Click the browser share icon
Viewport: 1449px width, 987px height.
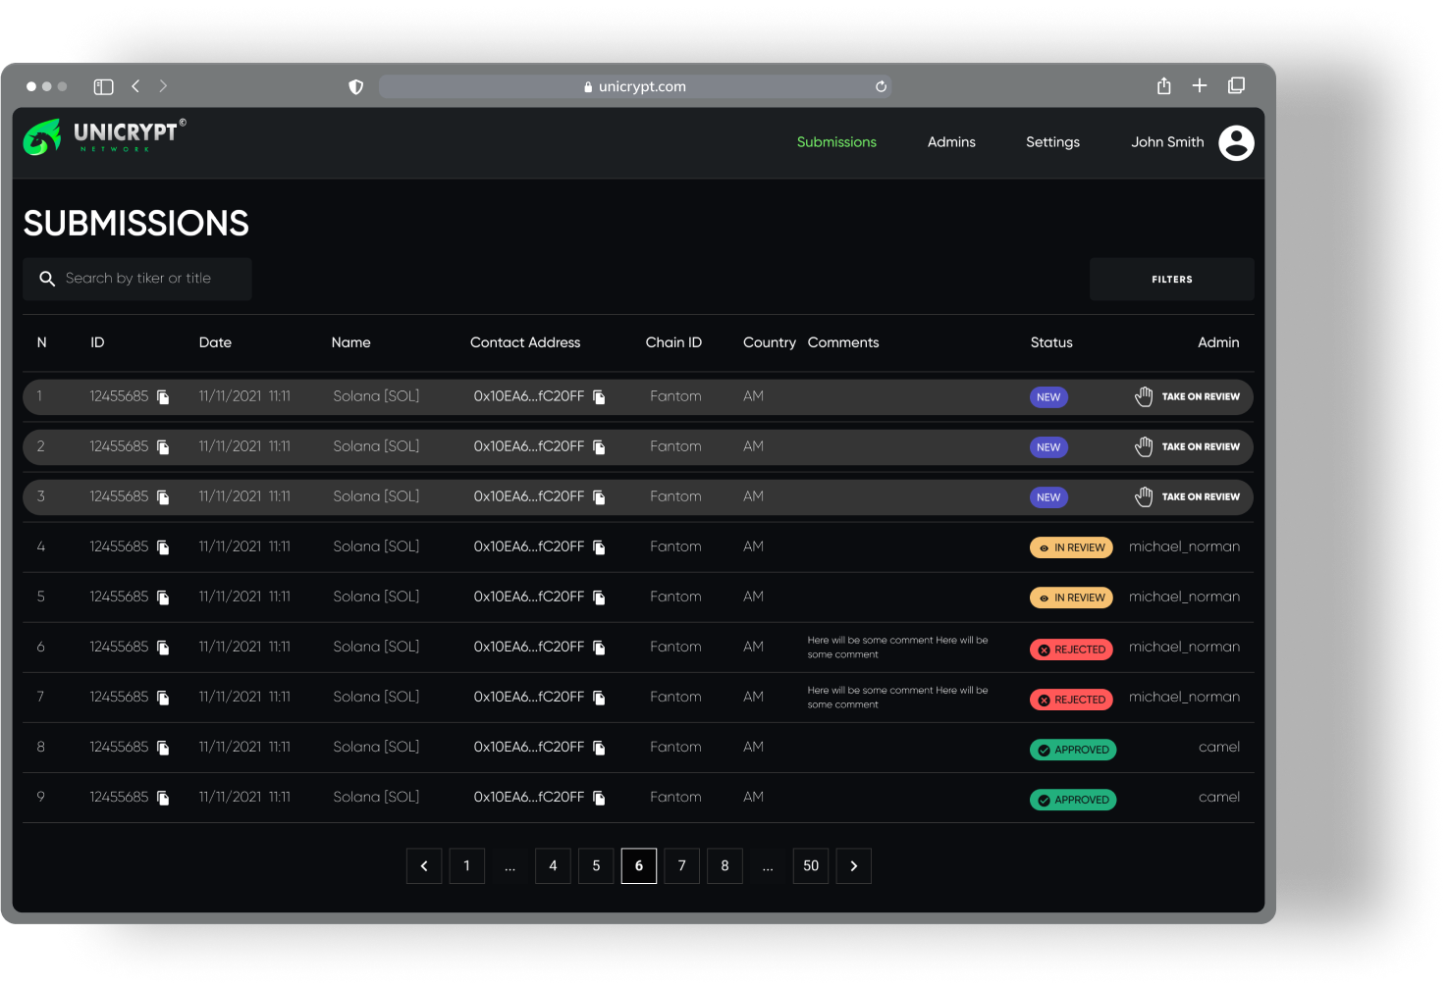(x=1163, y=86)
